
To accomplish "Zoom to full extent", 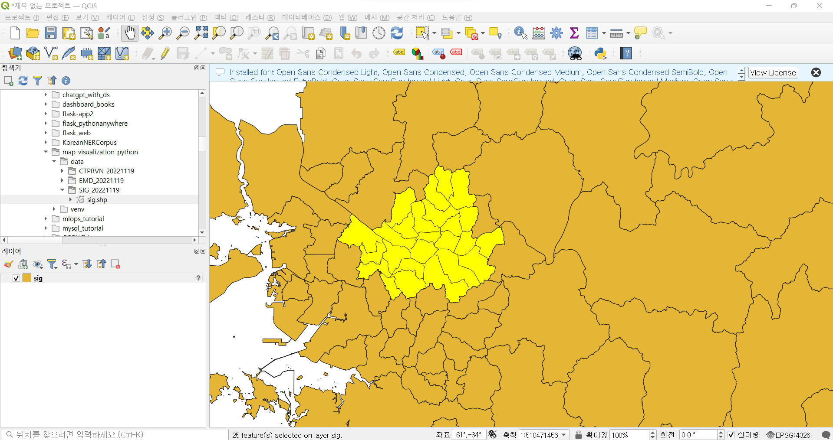I will pos(201,33).
